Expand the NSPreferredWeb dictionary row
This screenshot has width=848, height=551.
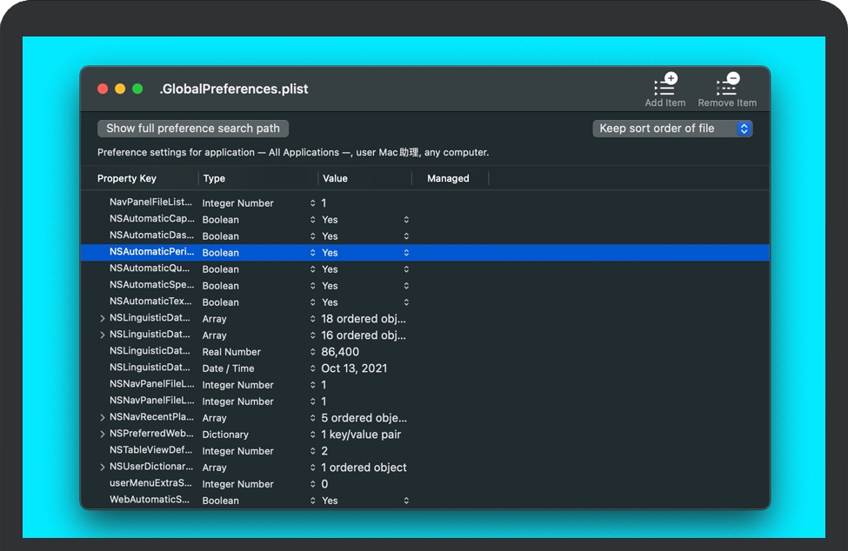pos(103,435)
